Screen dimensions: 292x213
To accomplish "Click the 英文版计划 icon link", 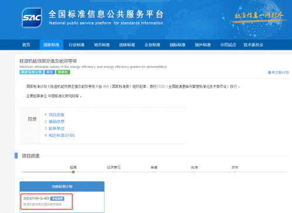I will pyautogui.click(x=278, y=73).
